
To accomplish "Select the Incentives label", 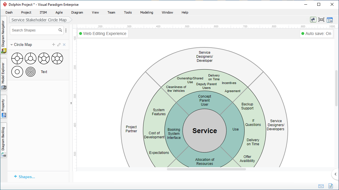I will [x=229, y=83].
